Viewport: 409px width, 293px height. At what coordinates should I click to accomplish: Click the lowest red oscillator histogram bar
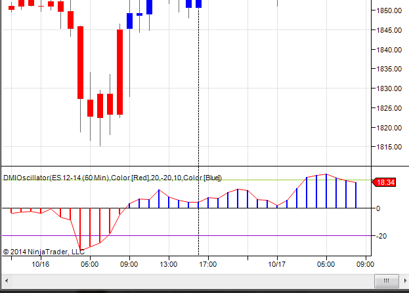pos(80,229)
